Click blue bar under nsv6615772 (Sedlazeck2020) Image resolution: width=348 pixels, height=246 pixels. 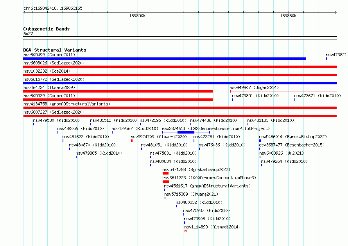coord(180,83)
